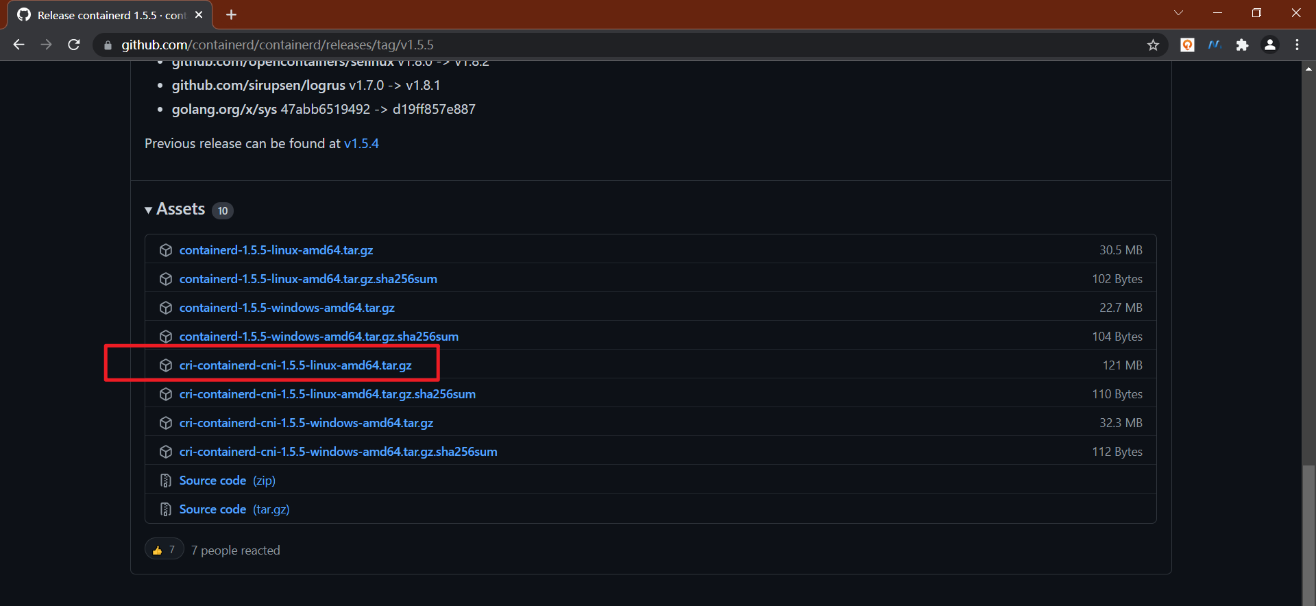Click the package icon beside cri-containerd-cni-1.5.5-linux-amd64.tar.gz.sha256sum
The height and width of the screenshot is (606, 1316).
coord(166,394)
